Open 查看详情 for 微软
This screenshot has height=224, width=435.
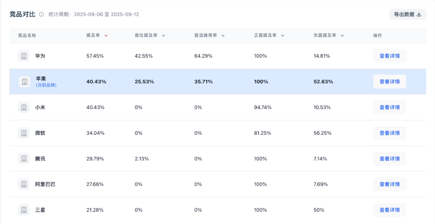coord(389,133)
